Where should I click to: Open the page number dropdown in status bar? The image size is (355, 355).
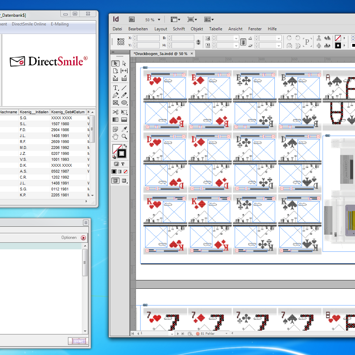point(172,334)
